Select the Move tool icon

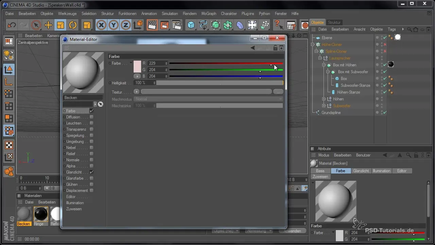[x=48, y=25]
